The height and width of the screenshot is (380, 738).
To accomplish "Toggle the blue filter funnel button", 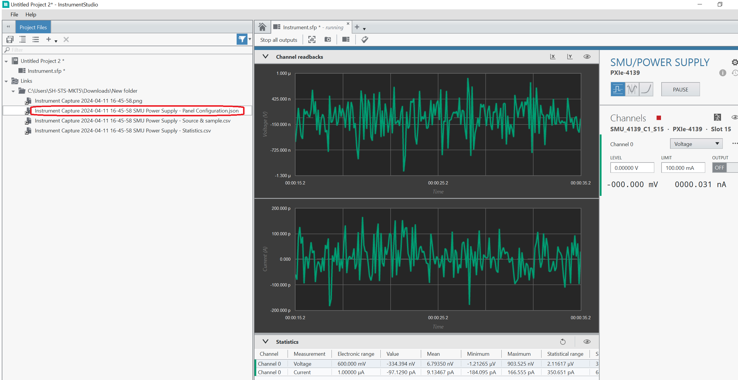I will (242, 39).
